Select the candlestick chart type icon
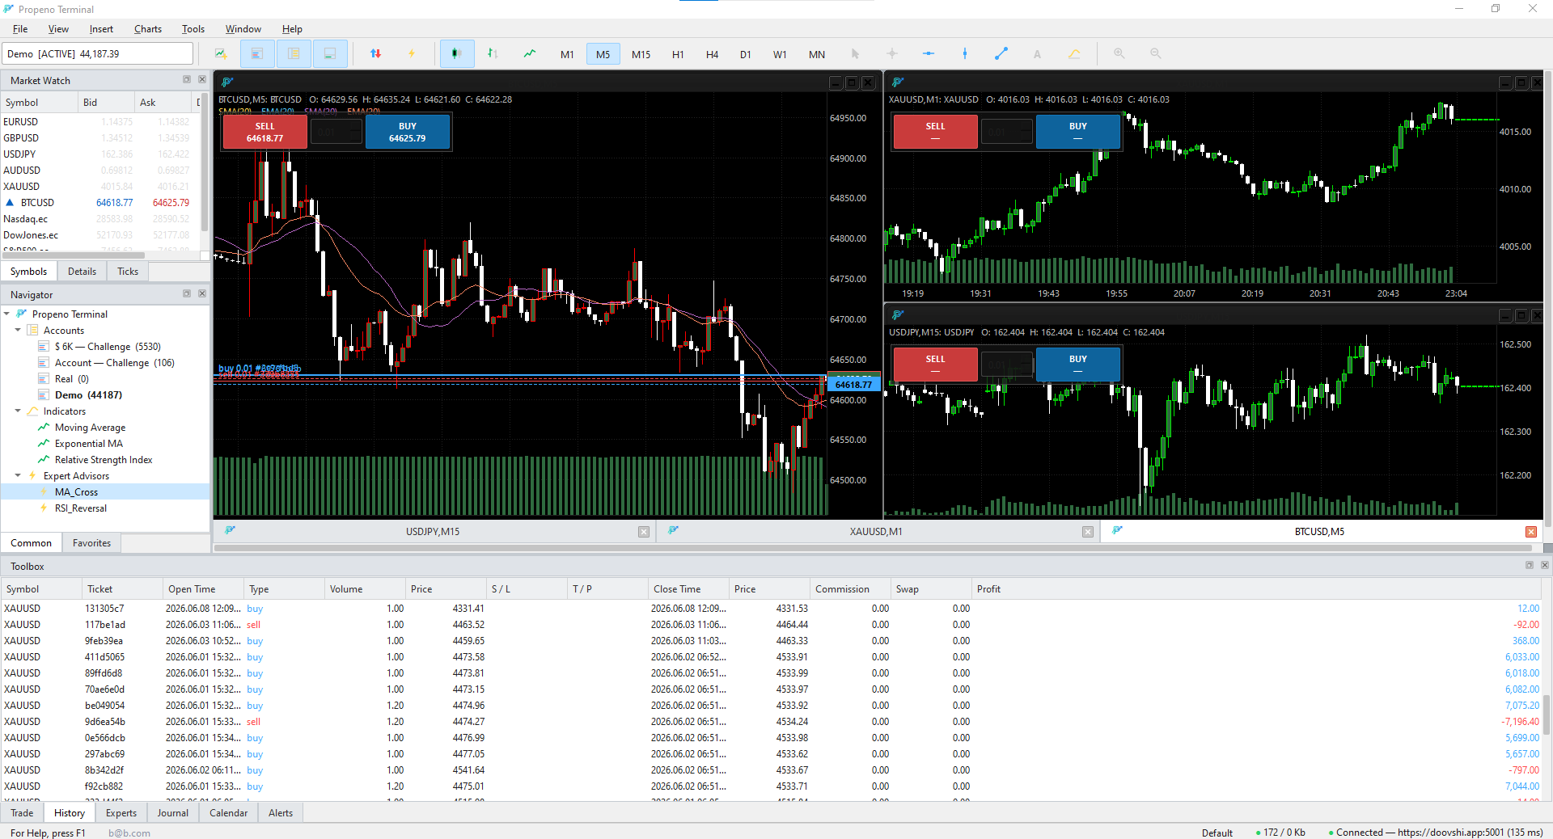The width and height of the screenshot is (1553, 839). pyautogui.click(x=457, y=54)
